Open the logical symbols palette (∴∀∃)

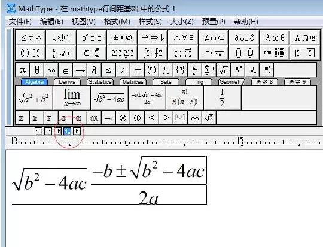(x=183, y=38)
